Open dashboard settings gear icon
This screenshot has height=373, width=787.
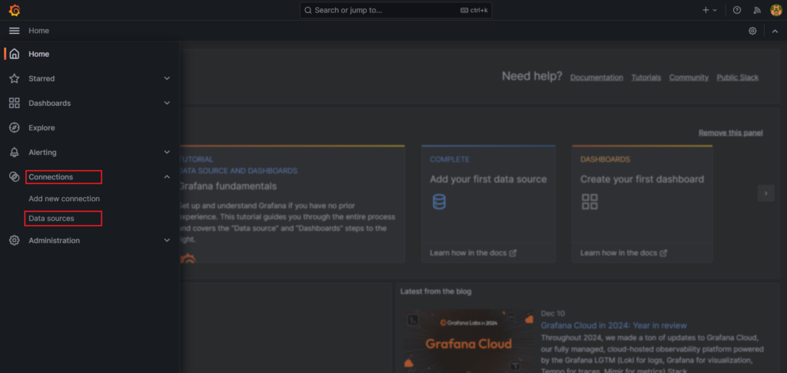(752, 31)
